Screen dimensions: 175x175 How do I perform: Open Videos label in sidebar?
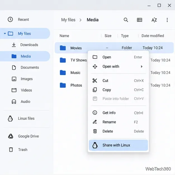coord(26,90)
